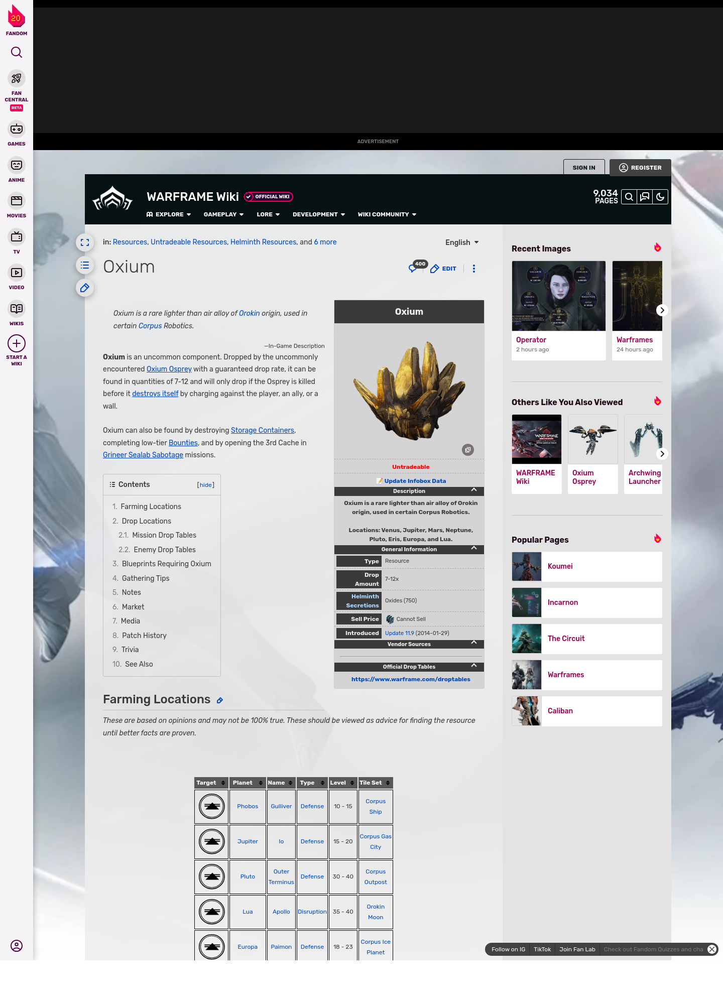Open the TV sidebar icon
The width and height of the screenshot is (723, 1004).
tap(17, 237)
